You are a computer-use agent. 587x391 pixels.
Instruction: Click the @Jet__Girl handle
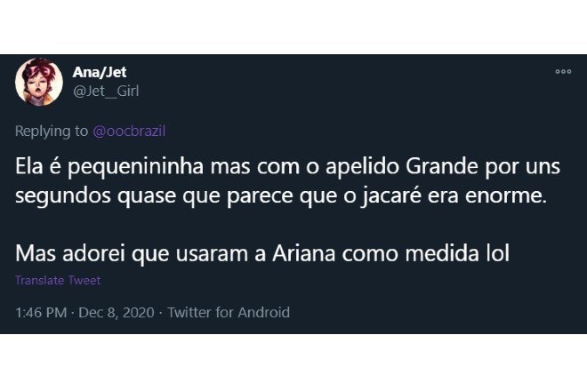tap(105, 90)
